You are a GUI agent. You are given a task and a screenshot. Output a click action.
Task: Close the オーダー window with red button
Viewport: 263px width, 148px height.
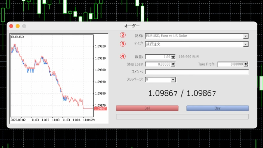click(11, 26)
